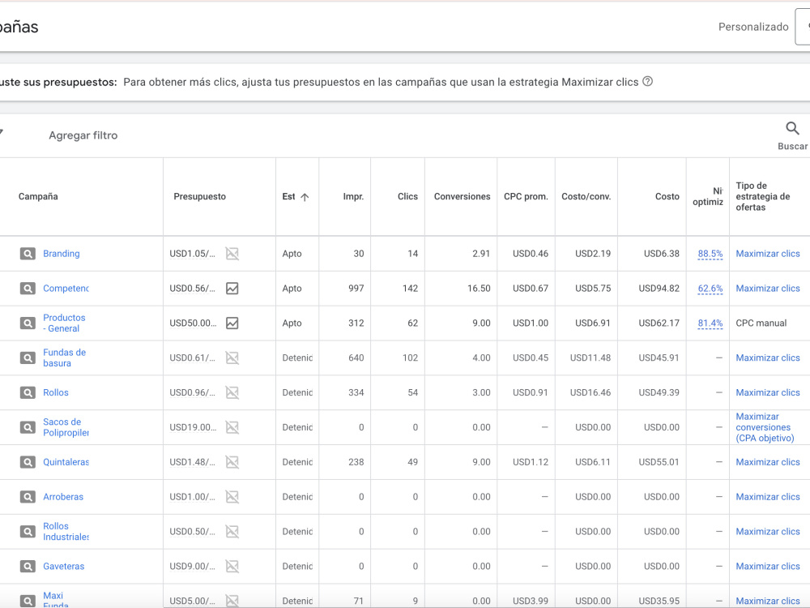Image resolution: width=810 pixels, height=608 pixels.
Task: Click the search campaign icon for Quintaleras
Action: [x=28, y=462]
